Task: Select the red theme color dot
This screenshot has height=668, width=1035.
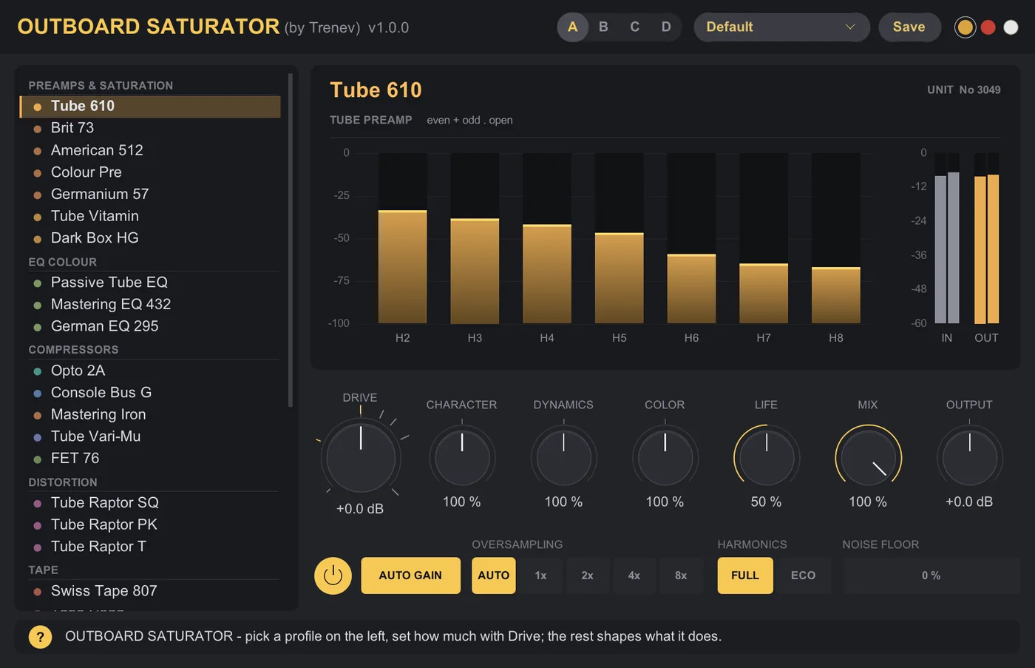Action: [988, 27]
